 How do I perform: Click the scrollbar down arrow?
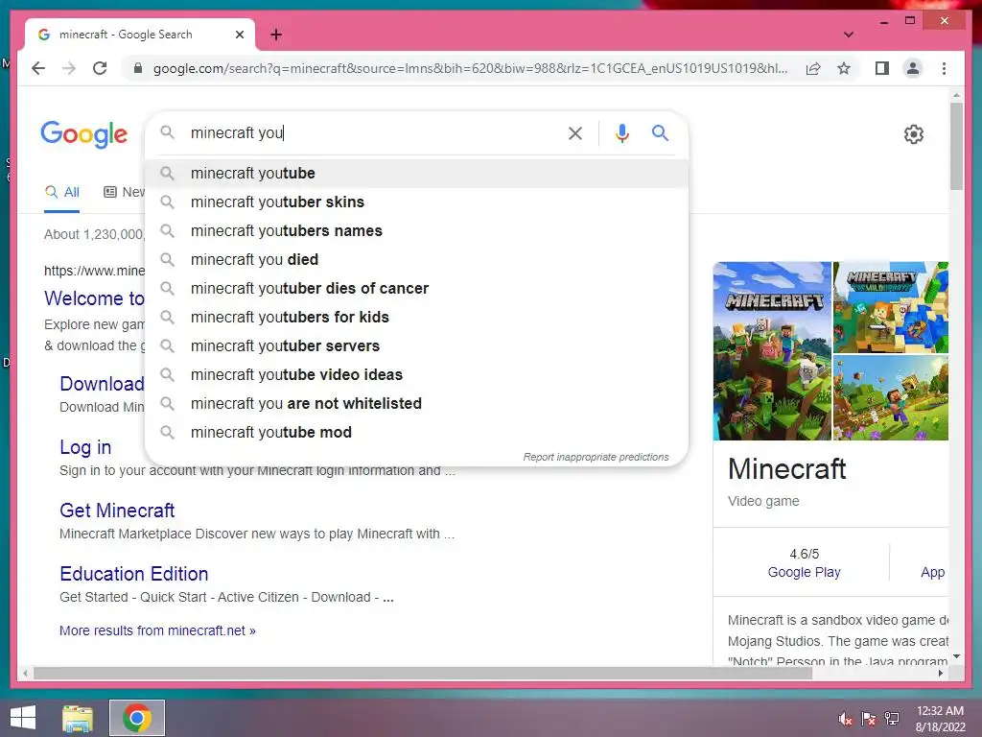pyautogui.click(x=956, y=656)
